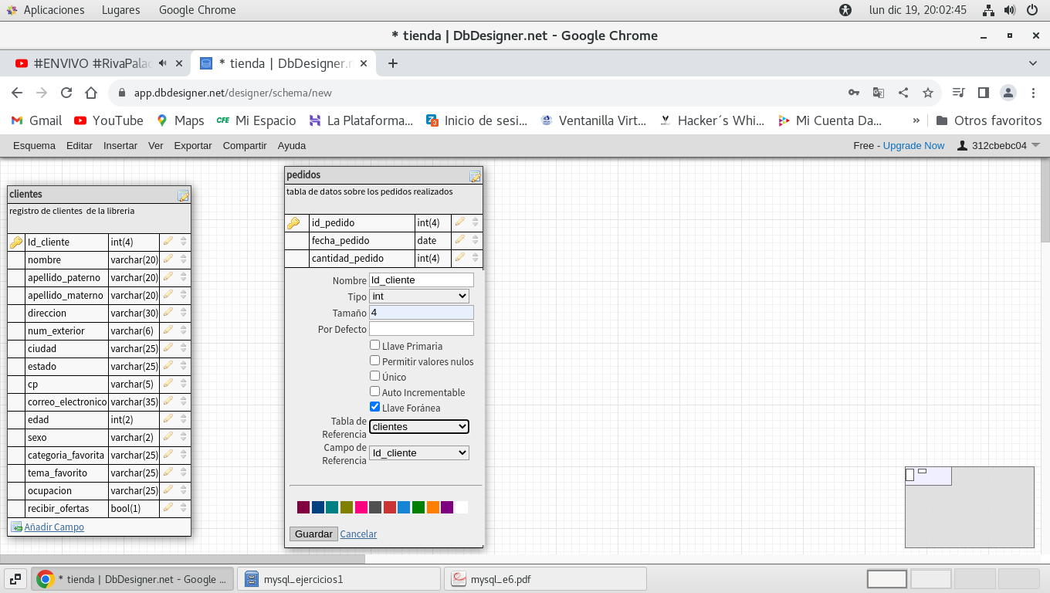Toggle Permitir valores nulos checkbox
This screenshot has height=593, width=1050.
[374, 361]
